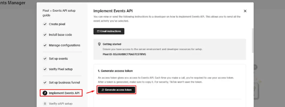285x107 pixels.
Task: Click the icon inside Generate access token button
Action: (103, 90)
